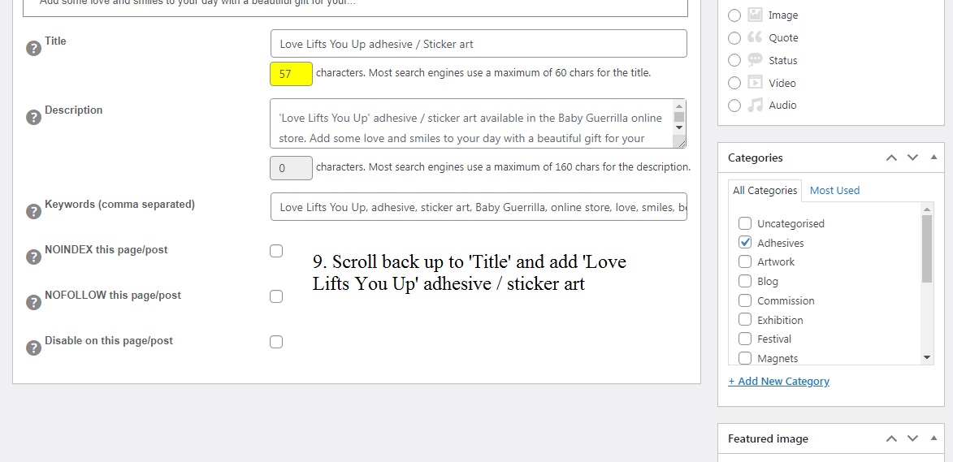
Task: Tick the NOFOLLOW this page/post checkbox
Action: 276,296
